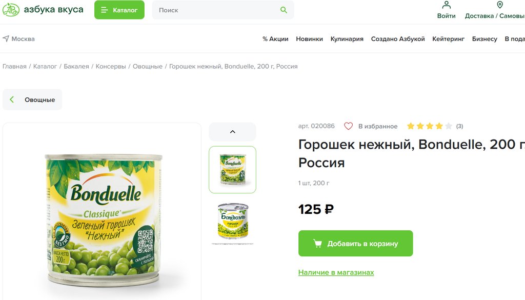This screenshot has width=525, height=300.
Task: Open the Бакалея breadcrumb link
Action: [76, 66]
